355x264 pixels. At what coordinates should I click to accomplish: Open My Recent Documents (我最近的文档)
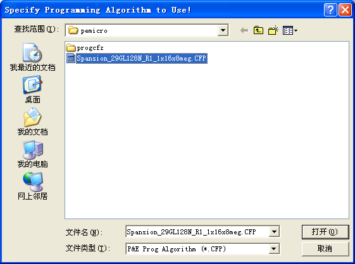click(x=32, y=57)
